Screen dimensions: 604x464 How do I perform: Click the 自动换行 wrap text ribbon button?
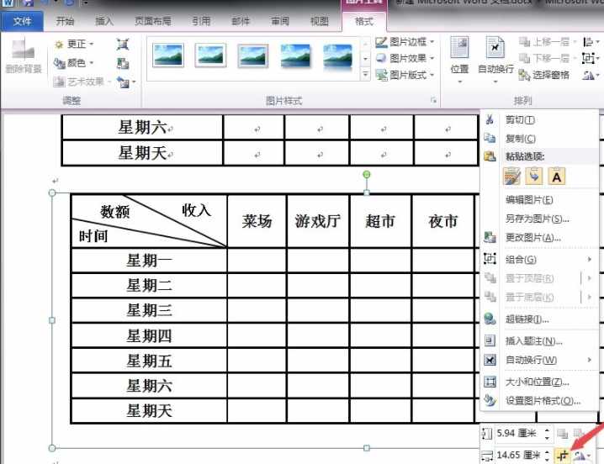tap(495, 61)
